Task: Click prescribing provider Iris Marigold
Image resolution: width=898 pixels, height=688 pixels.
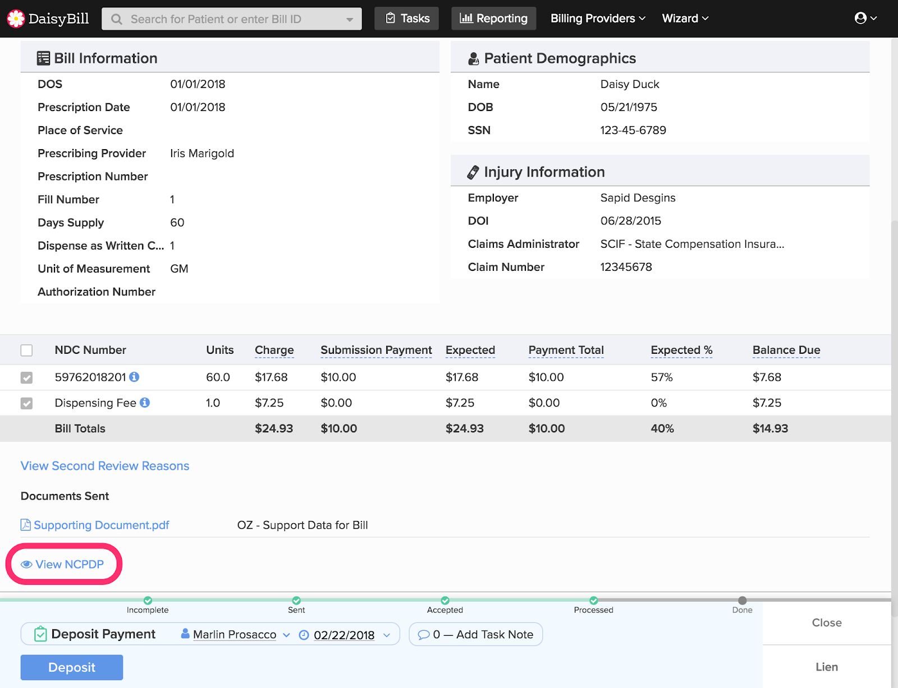Action: [202, 154]
